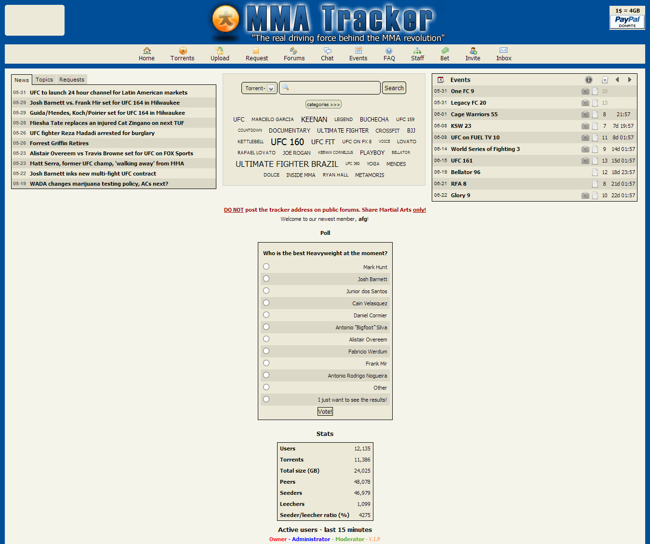Viewport: 650px width, 544px height.
Task: Select "I just want to see the results!"
Action: point(266,399)
